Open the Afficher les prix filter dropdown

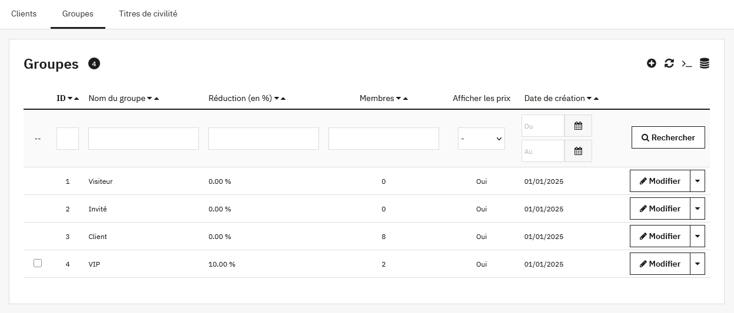(x=481, y=139)
